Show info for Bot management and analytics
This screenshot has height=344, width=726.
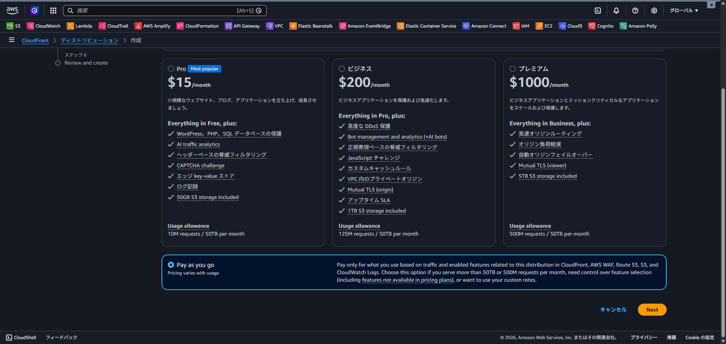coord(397,137)
